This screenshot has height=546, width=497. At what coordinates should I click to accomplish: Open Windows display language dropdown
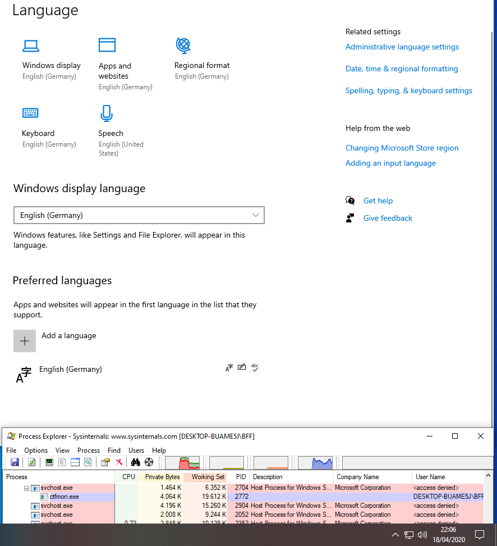(139, 215)
